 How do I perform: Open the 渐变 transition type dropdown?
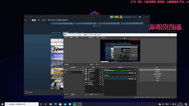click(73, 70)
